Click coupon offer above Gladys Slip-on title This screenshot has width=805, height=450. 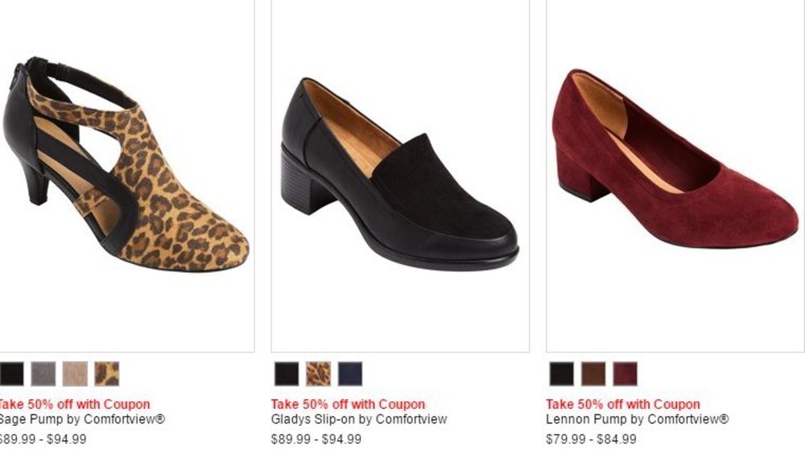348,404
